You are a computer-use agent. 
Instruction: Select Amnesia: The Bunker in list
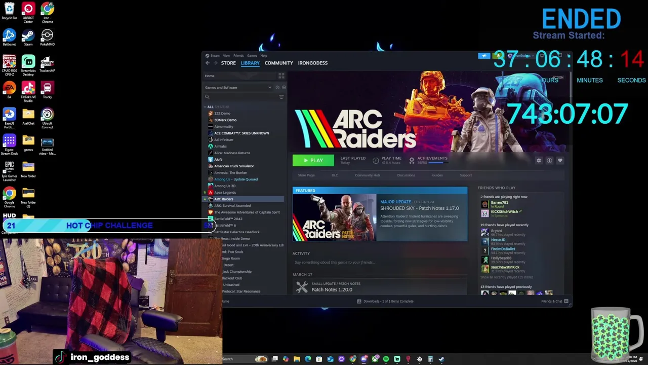(230, 172)
